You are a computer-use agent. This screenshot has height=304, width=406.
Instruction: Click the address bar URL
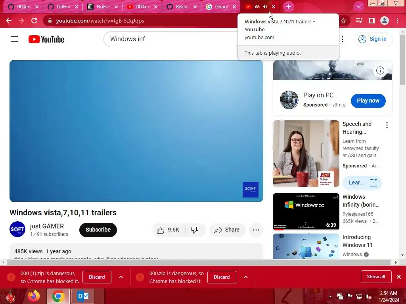(x=100, y=21)
